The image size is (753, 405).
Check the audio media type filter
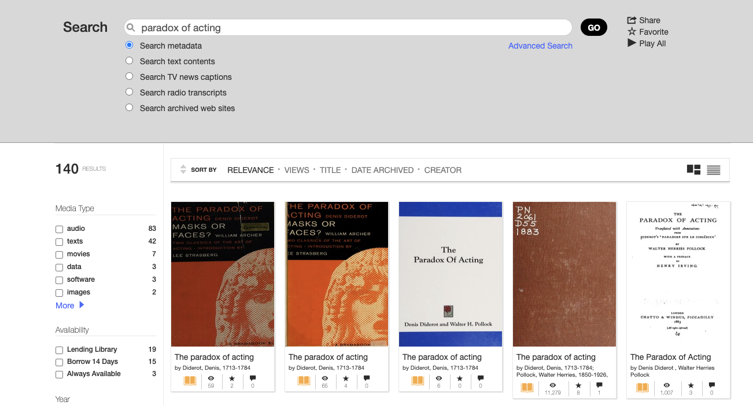[59, 229]
